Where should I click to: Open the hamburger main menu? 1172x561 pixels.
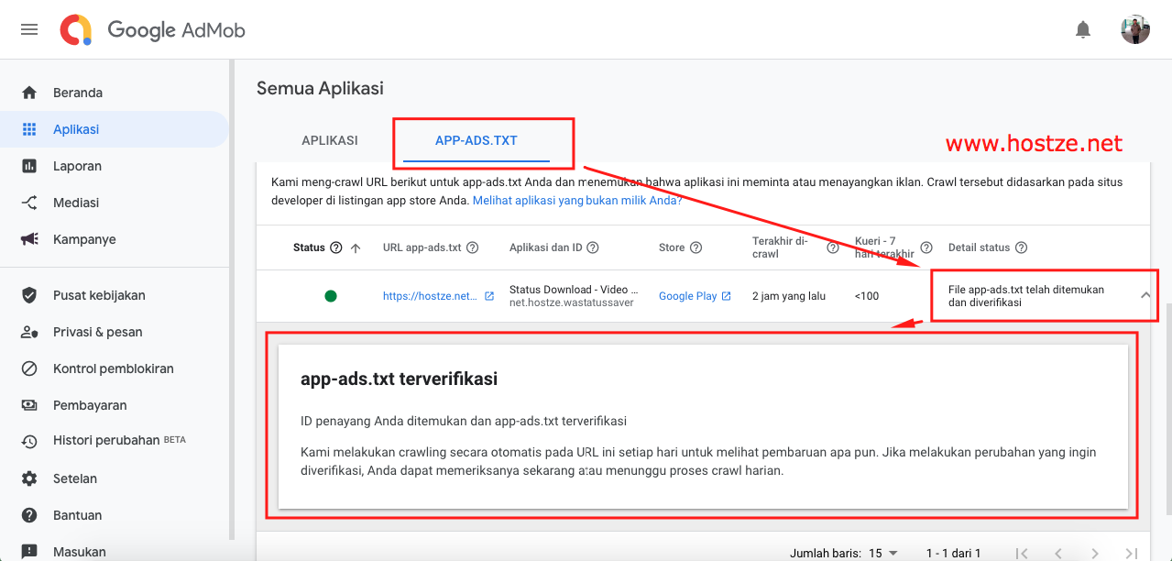point(29,29)
